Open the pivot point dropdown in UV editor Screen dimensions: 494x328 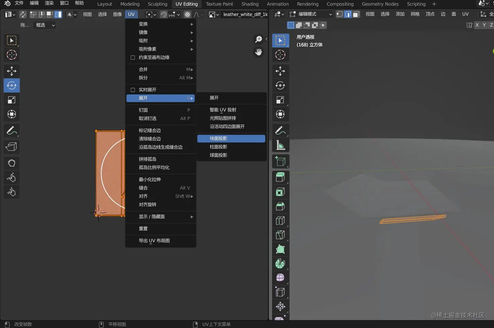coord(151,14)
